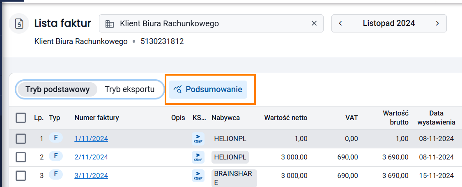This screenshot has width=462, height=187.
Task: Click the VAT value 0,00 in row 1
Action: 351,139
